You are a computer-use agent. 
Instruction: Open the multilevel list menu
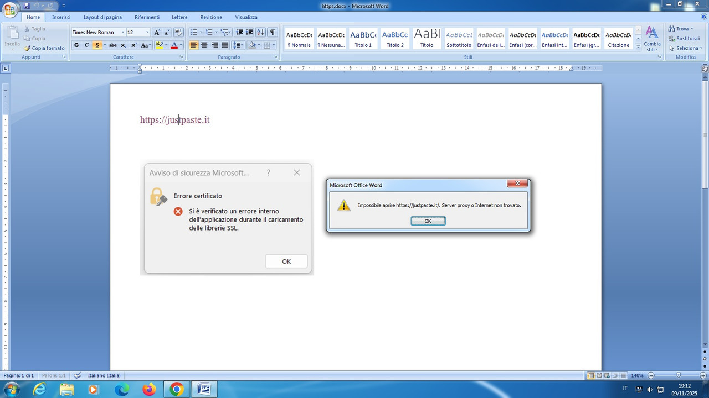tap(225, 33)
